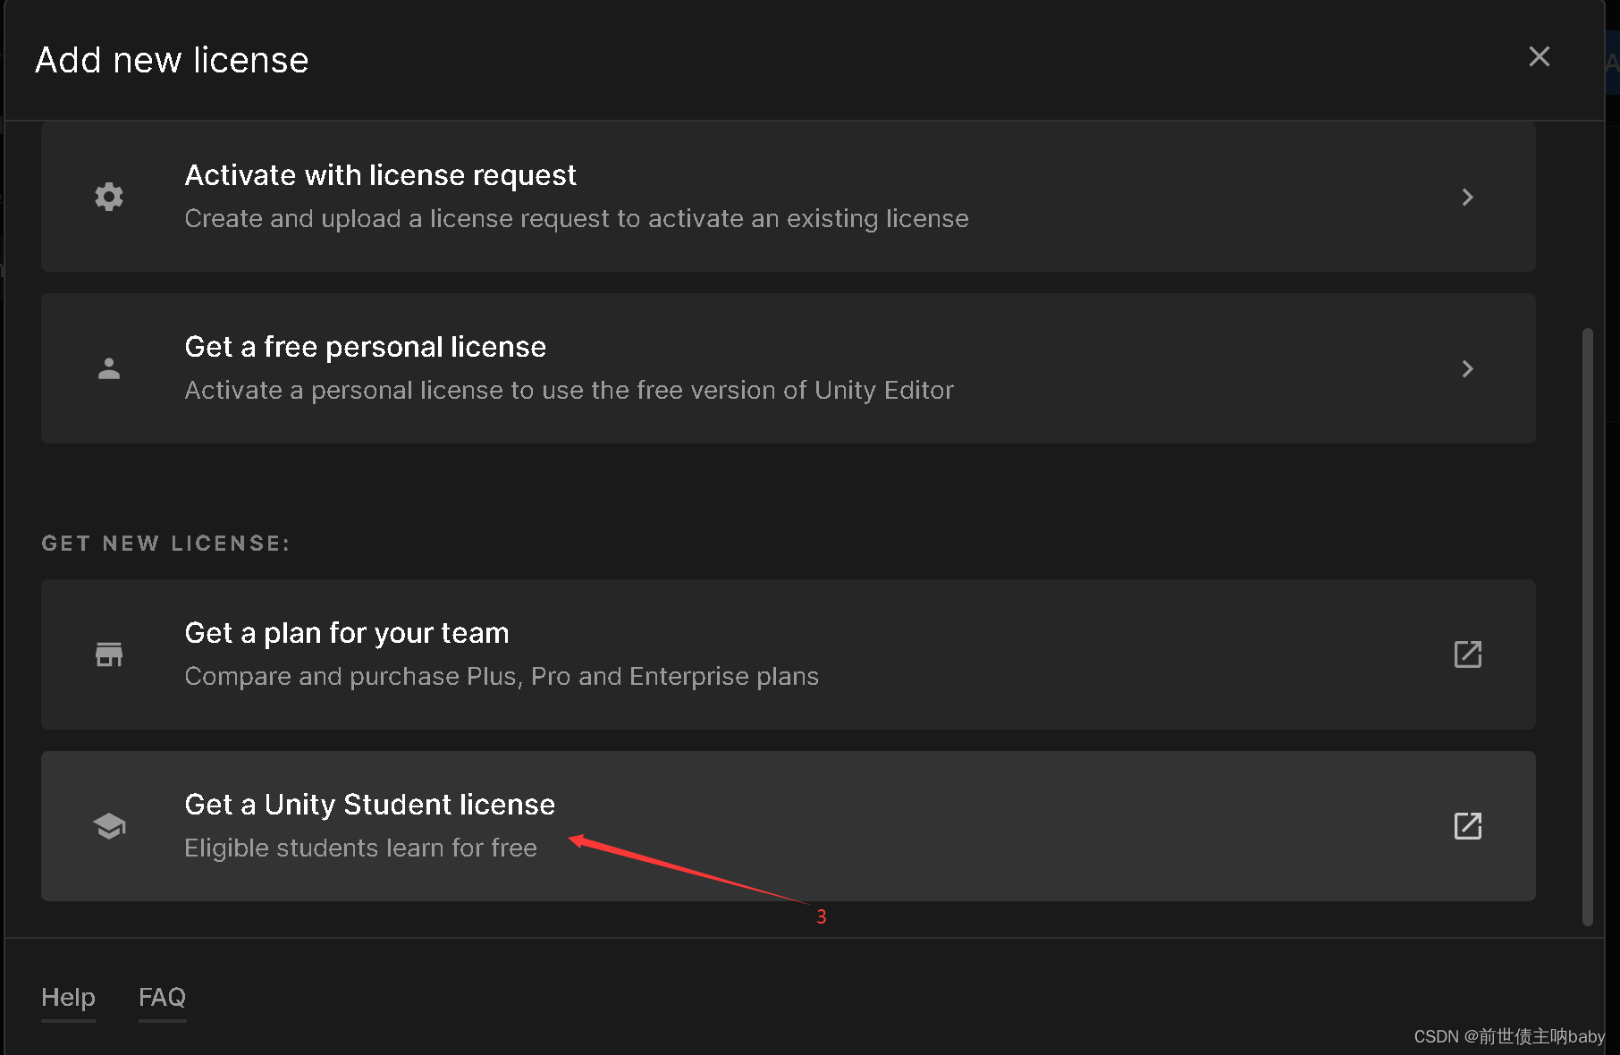Screen dimensions: 1620x1055
Task: Click text 'Compare and purchase Plus, Pro and Enterprise plans'
Action: click(x=502, y=676)
